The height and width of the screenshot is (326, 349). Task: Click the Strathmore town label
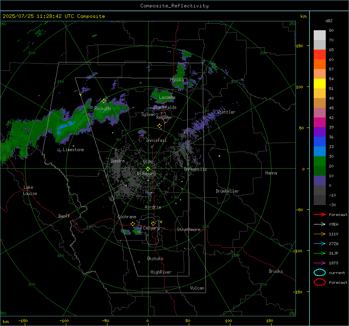pyautogui.click(x=188, y=229)
